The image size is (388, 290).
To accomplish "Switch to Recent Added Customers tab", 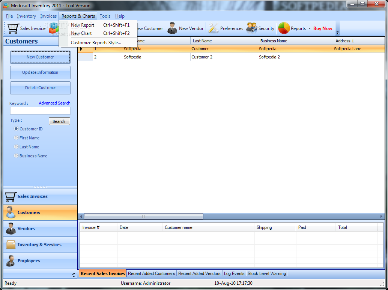I will (152, 274).
